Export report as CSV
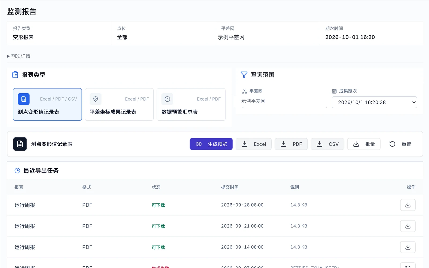Viewport: 429px width, 268px height. (x=327, y=144)
